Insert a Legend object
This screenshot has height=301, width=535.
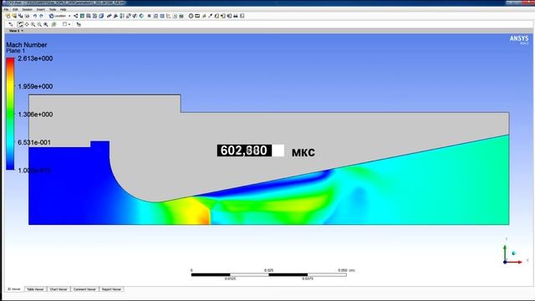122,16
